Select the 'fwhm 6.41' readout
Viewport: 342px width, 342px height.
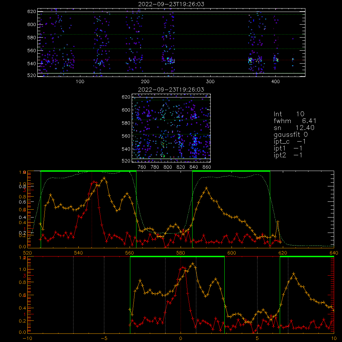[295, 121]
